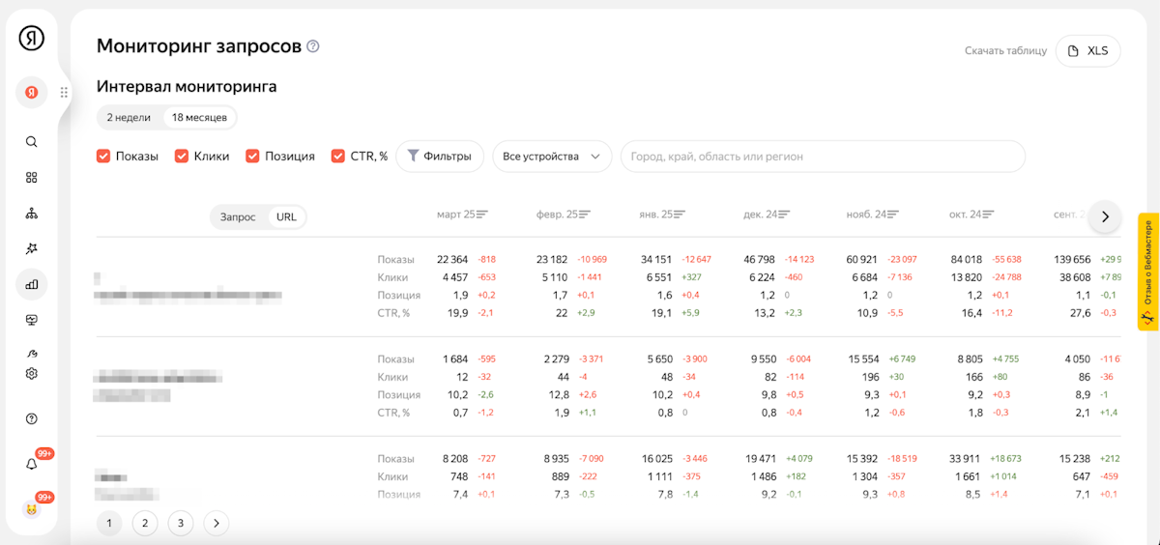Screen dimensions: 1160x545
Task: Switch to the 2 недели interval tab
Action: tap(129, 118)
